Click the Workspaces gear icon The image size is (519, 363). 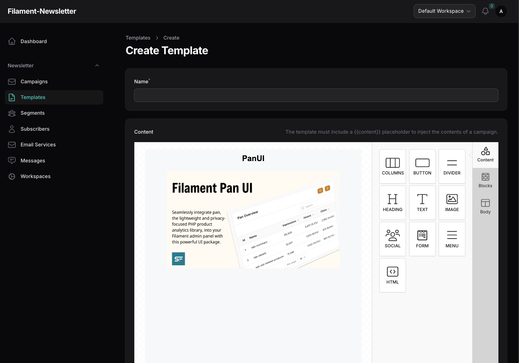(12, 176)
